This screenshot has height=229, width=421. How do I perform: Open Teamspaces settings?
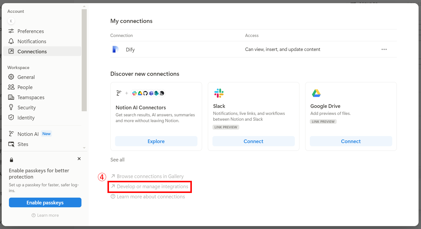click(x=31, y=98)
